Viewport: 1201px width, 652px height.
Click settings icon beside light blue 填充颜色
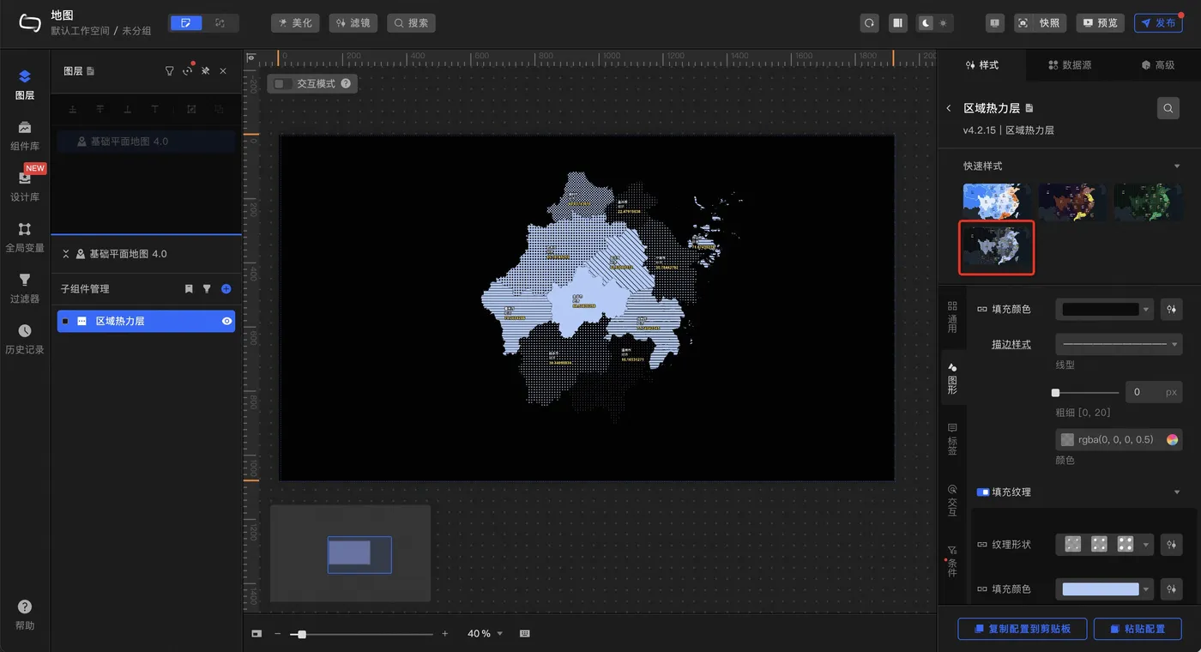1171,589
